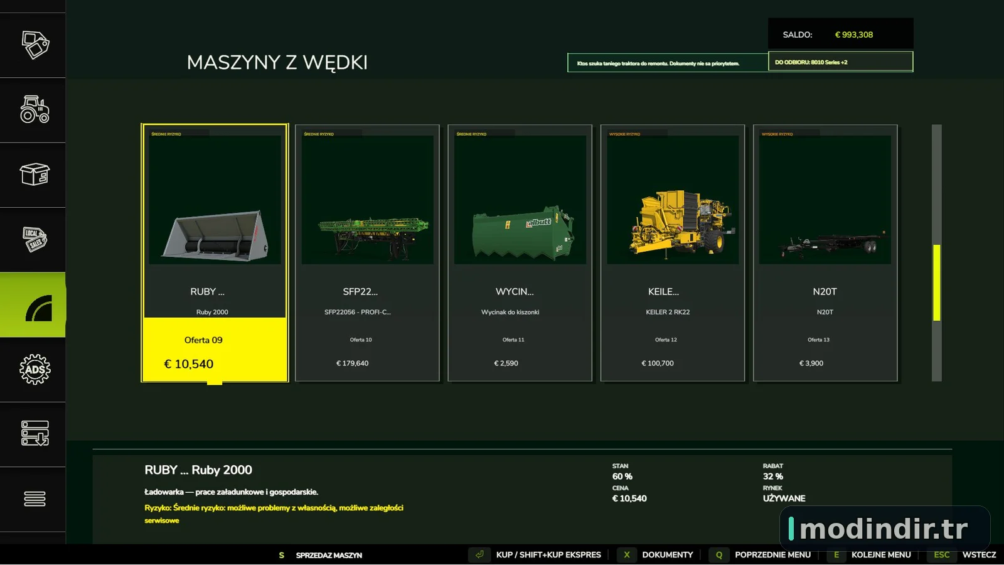Screen dimensions: 1004x565
Task: Click the Oferta 12 label
Action: 666,340
